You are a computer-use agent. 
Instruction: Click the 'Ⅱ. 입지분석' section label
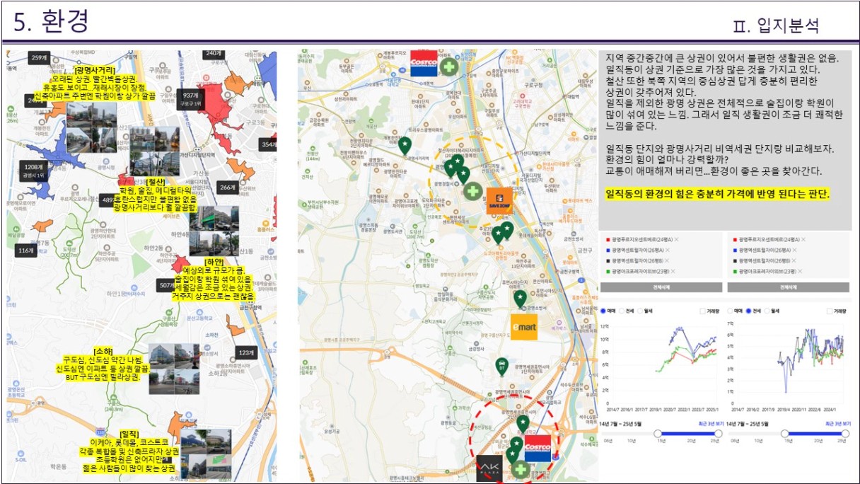777,26
